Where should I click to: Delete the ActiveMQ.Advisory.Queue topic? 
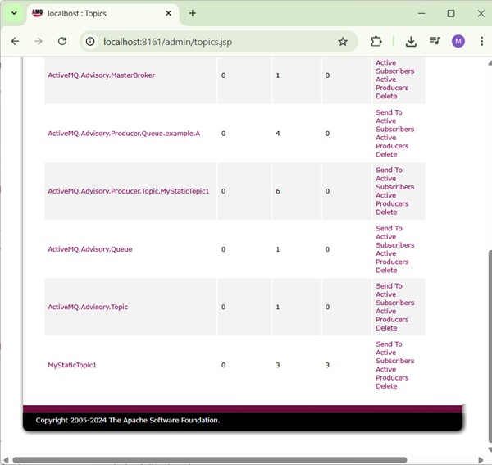(x=386, y=271)
